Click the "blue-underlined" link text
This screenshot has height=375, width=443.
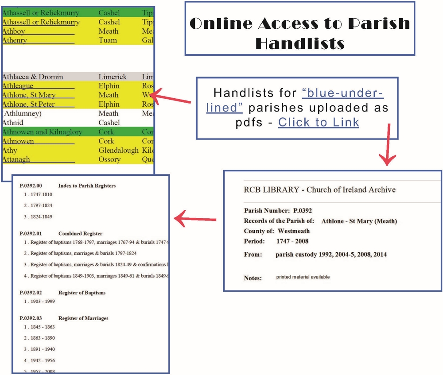coord(295,100)
